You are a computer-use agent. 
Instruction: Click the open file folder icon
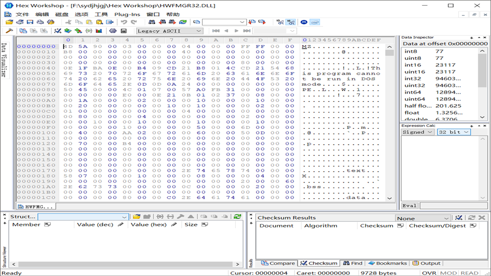pyautogui.click(x=9, y=22)
